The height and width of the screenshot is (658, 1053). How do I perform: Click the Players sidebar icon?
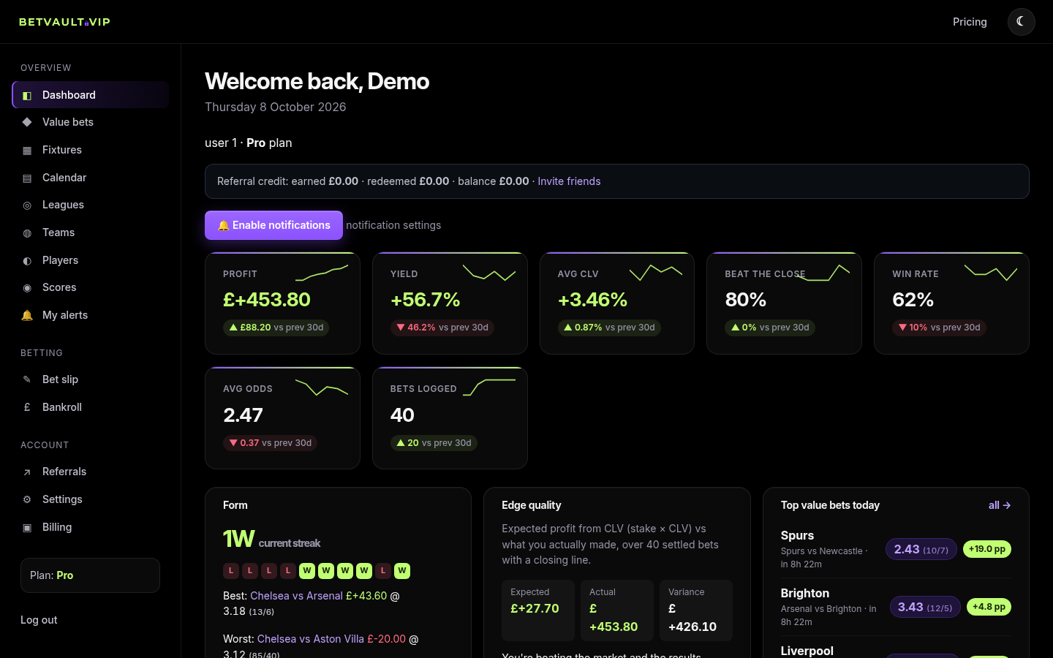click(x=27, y=260)
